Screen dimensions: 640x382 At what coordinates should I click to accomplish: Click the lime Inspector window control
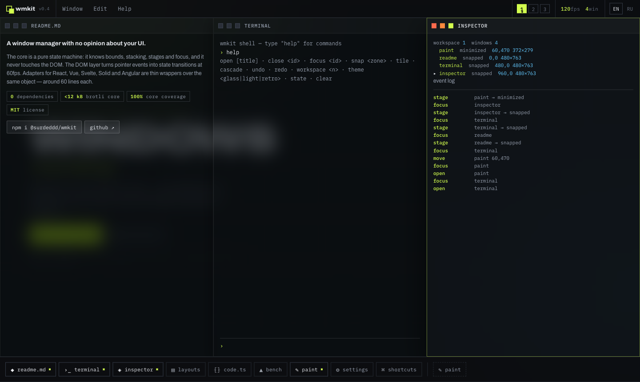click(451, 26)
